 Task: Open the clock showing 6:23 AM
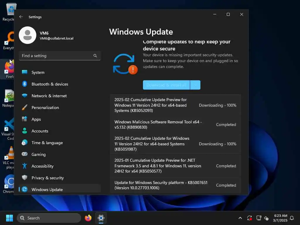click(280, 218)
